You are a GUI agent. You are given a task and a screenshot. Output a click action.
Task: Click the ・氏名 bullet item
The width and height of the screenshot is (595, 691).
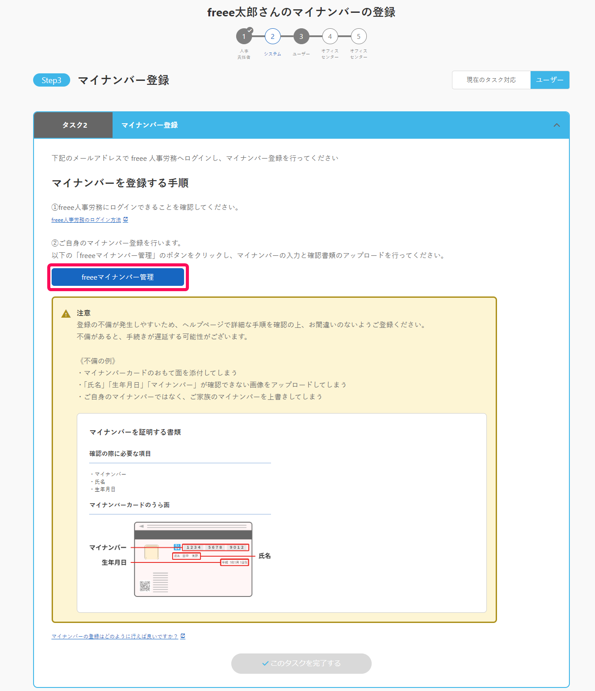[98, 482]
